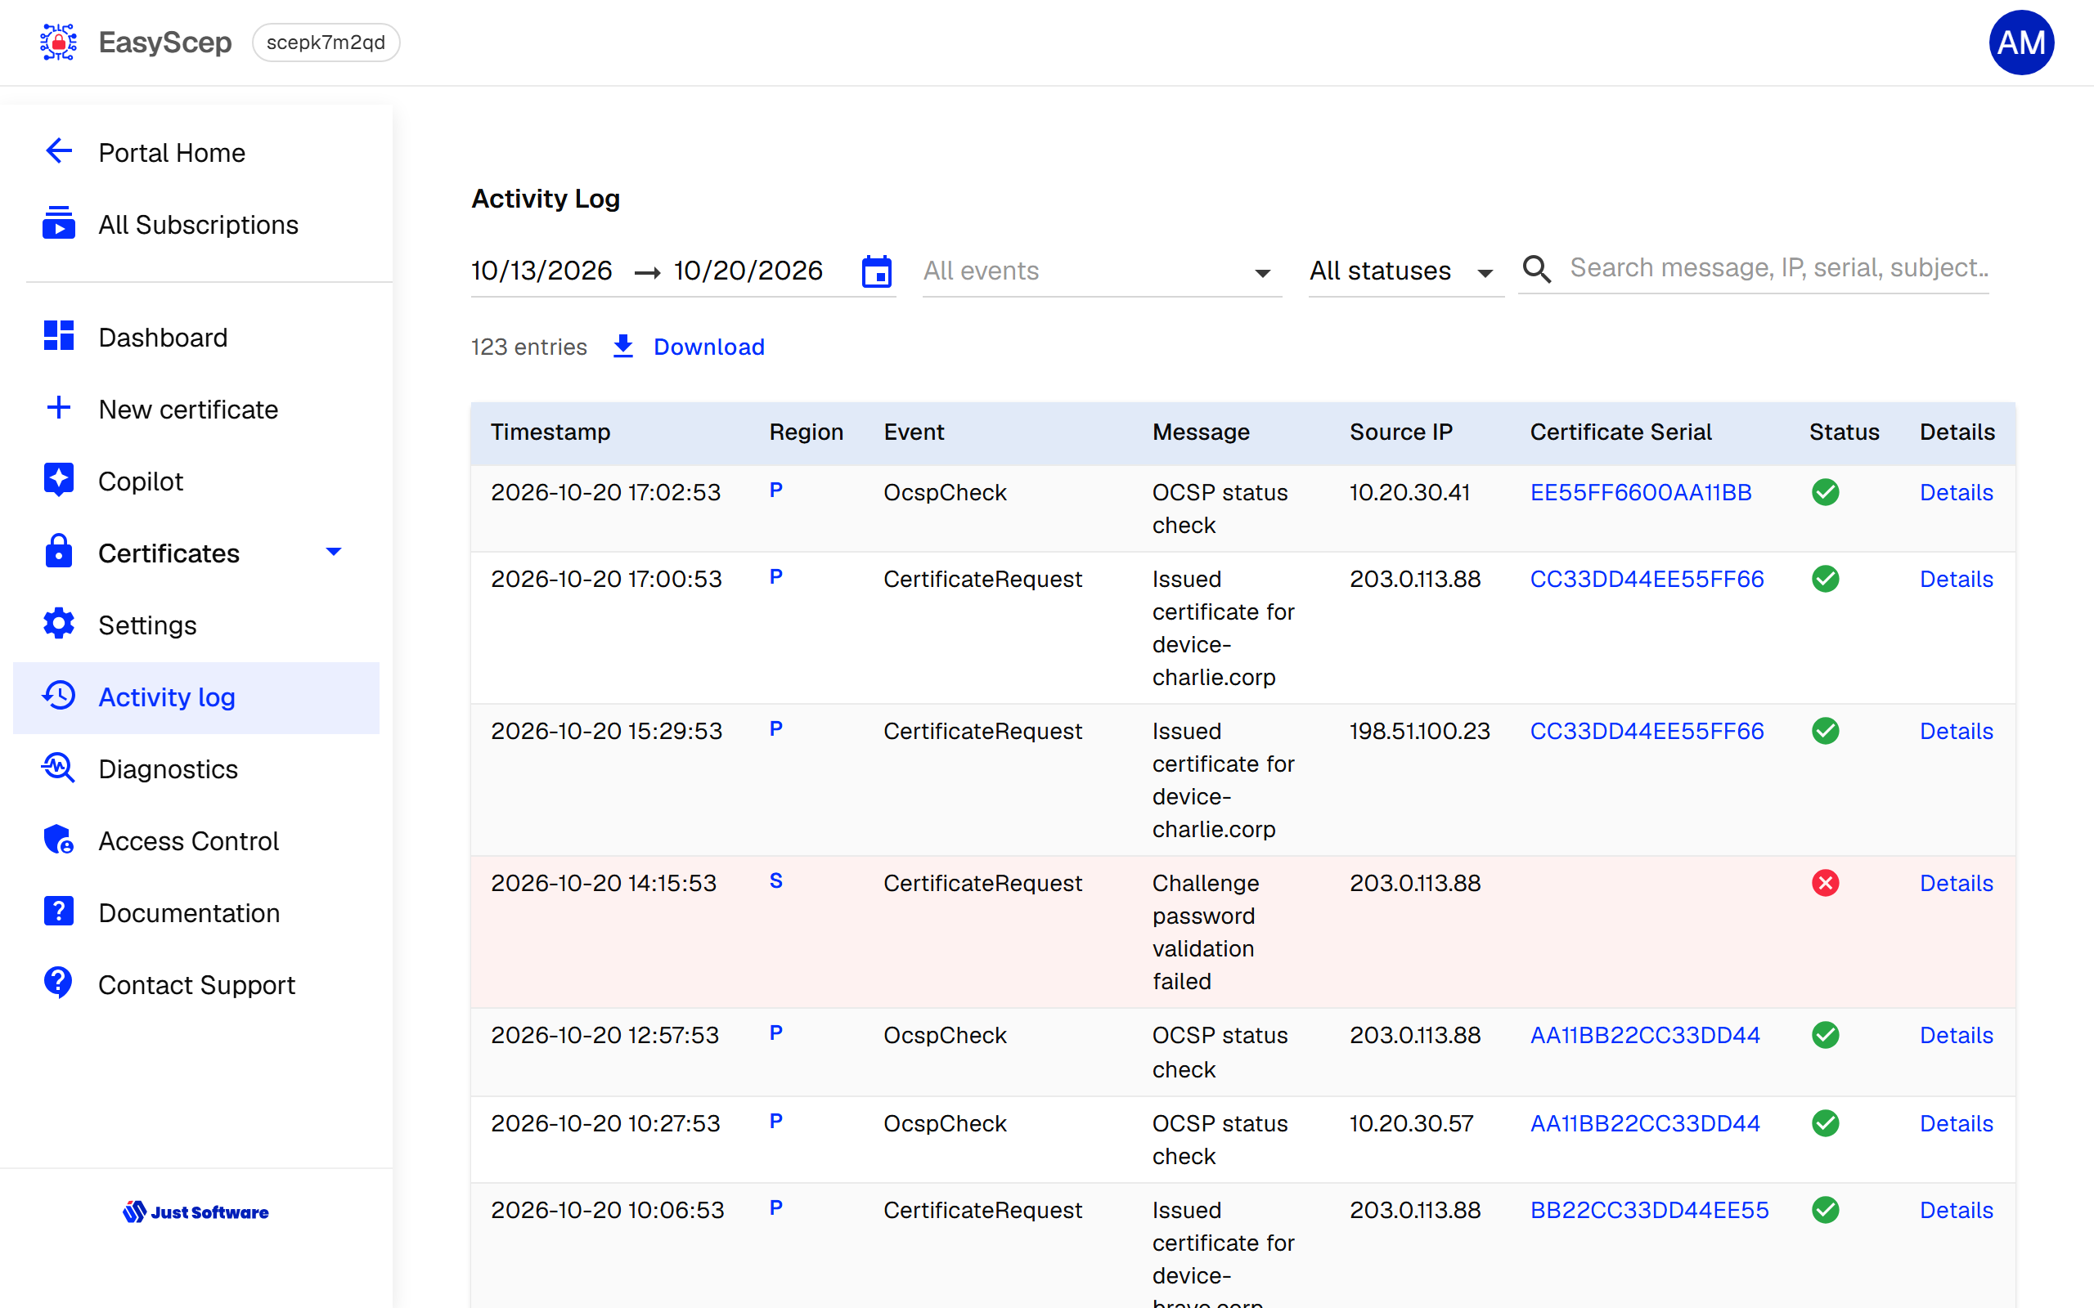The height and width of the screenshot is (1308, 2094).
Task: Click the Dashboard grid icon
Action: [59, 336]
